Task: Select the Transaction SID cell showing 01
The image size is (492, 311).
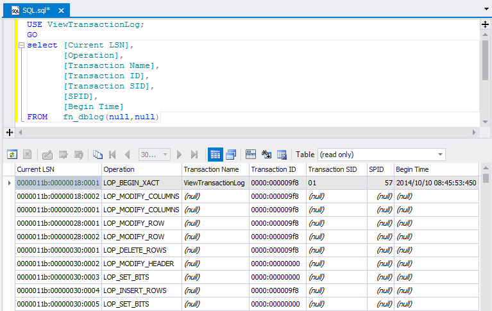Action: (337, 183)
